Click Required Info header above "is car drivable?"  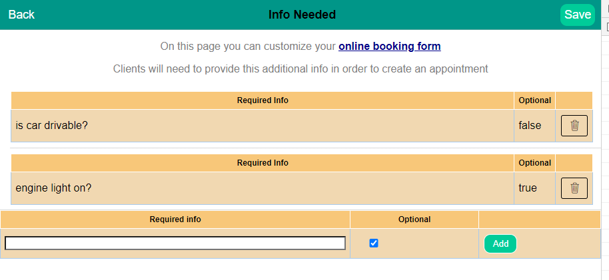pos(263,100)
